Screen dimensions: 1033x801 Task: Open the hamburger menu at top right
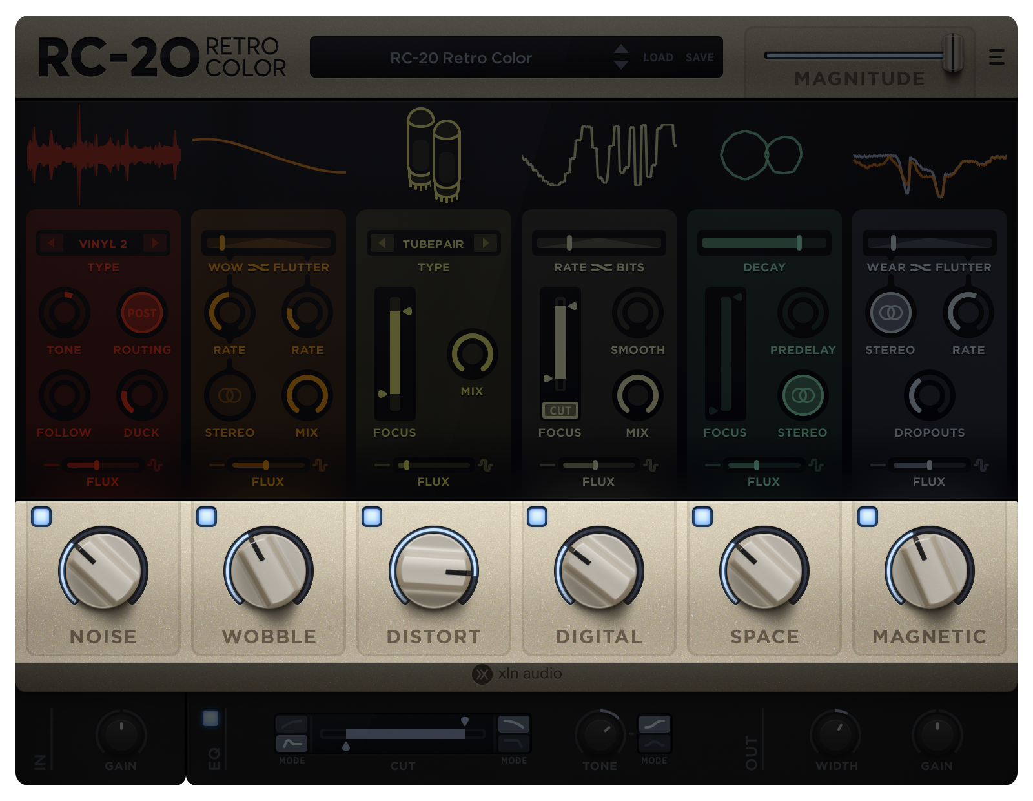[x=996, y=57]
